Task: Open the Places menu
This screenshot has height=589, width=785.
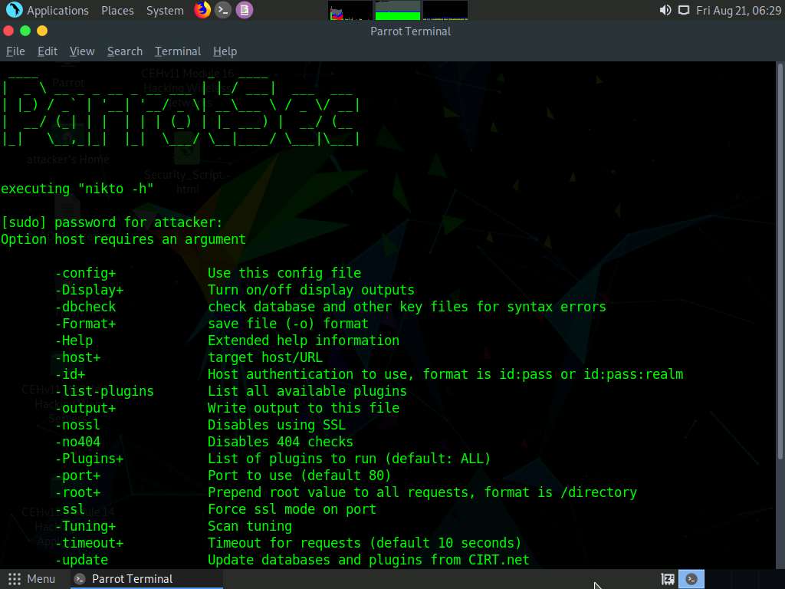Action: coord(117,11)
